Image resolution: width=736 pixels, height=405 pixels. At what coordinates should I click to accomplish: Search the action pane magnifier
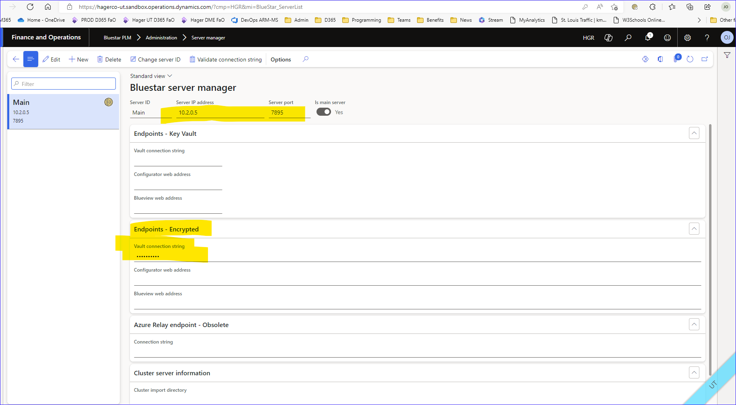pyautogui.click(x=306, y=59)
